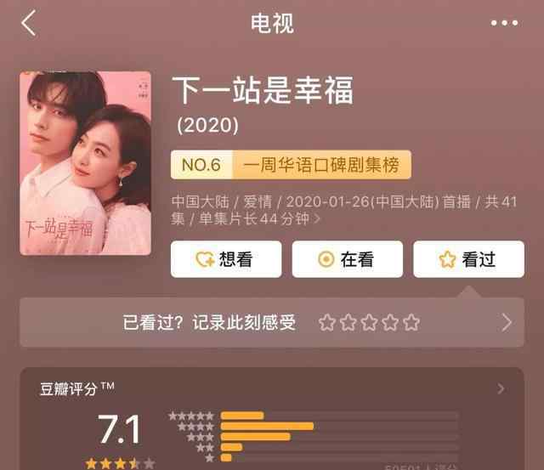The width and height of the screenshot is (544, 470).
Task: Rate five stars in 记录此刻感受
Action: coord(411,322)
